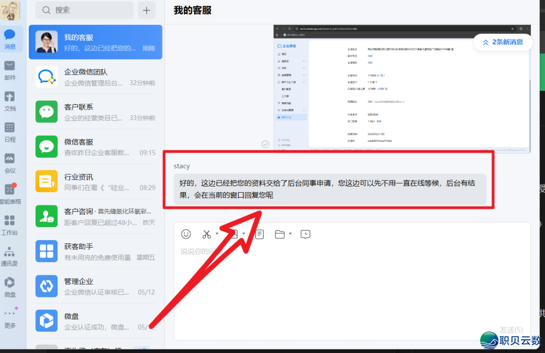Screen dimensions: 545x353
Task: Open the WeDrive (微盘) sidebar icon
Action: pyautogui.click(x=10, y=287)
